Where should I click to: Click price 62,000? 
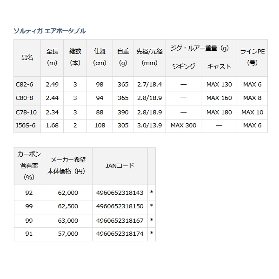pos(68,193)
